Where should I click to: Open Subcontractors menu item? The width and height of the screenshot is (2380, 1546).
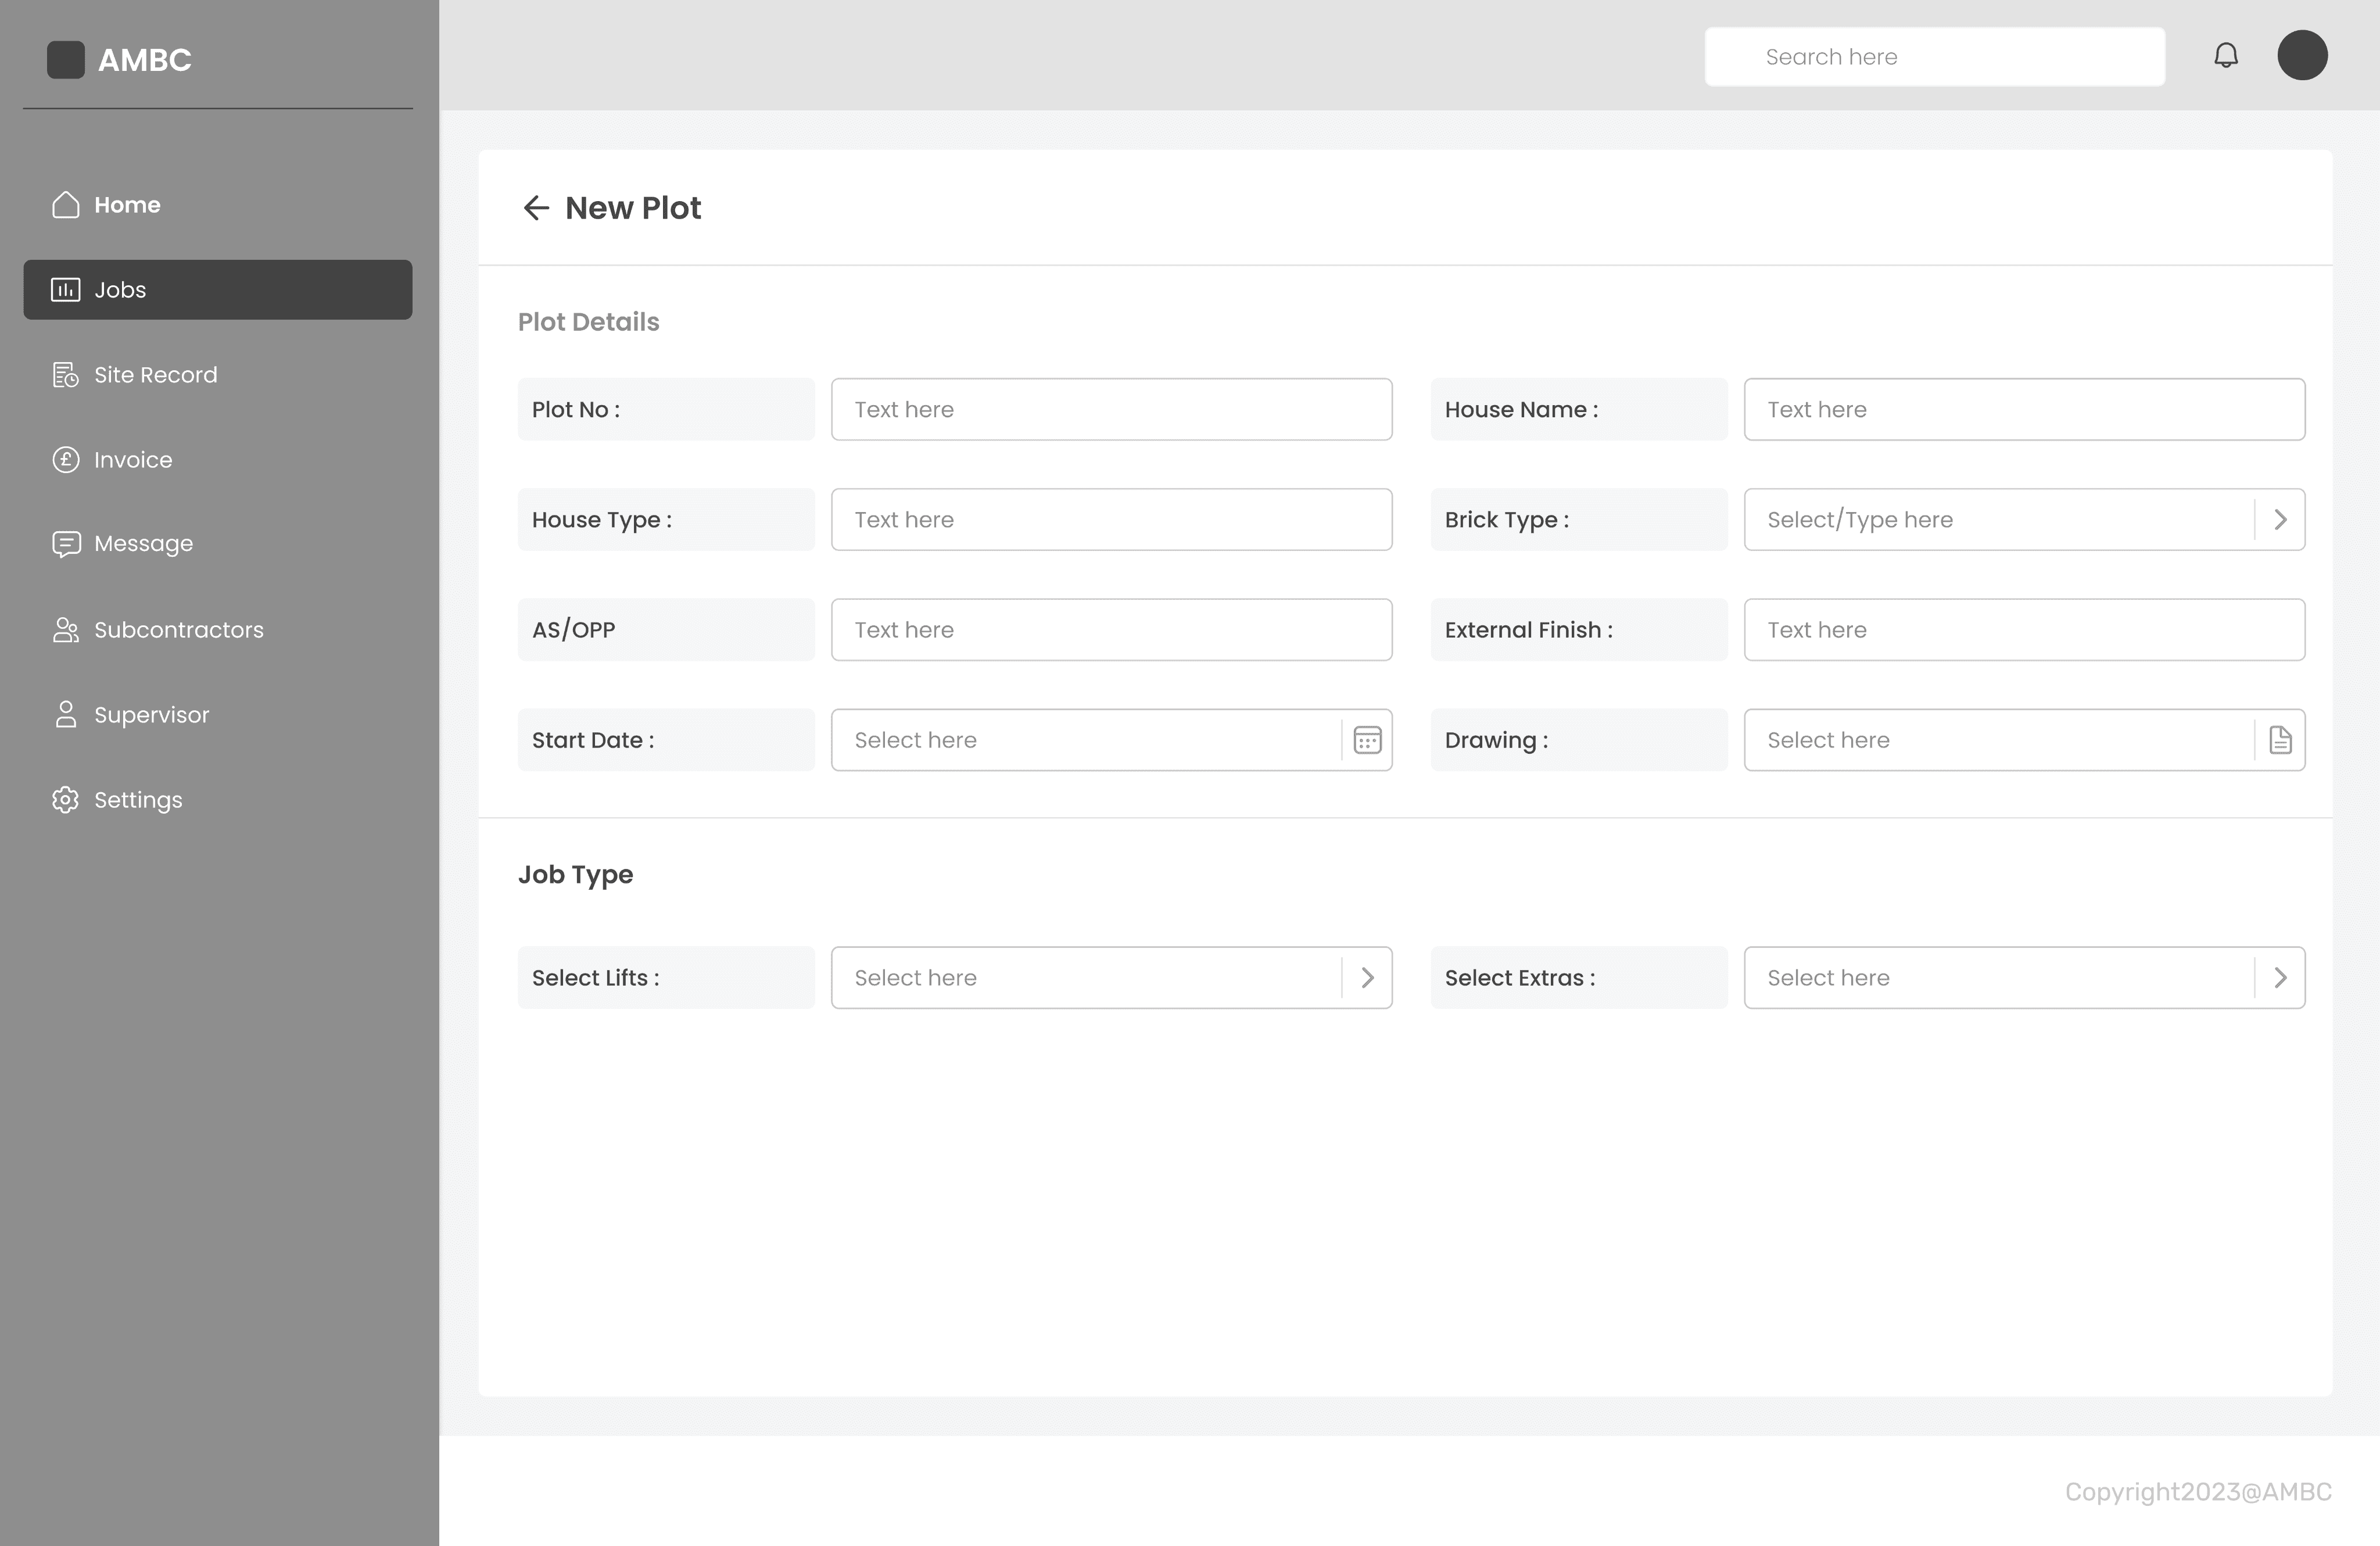point(178,630)
